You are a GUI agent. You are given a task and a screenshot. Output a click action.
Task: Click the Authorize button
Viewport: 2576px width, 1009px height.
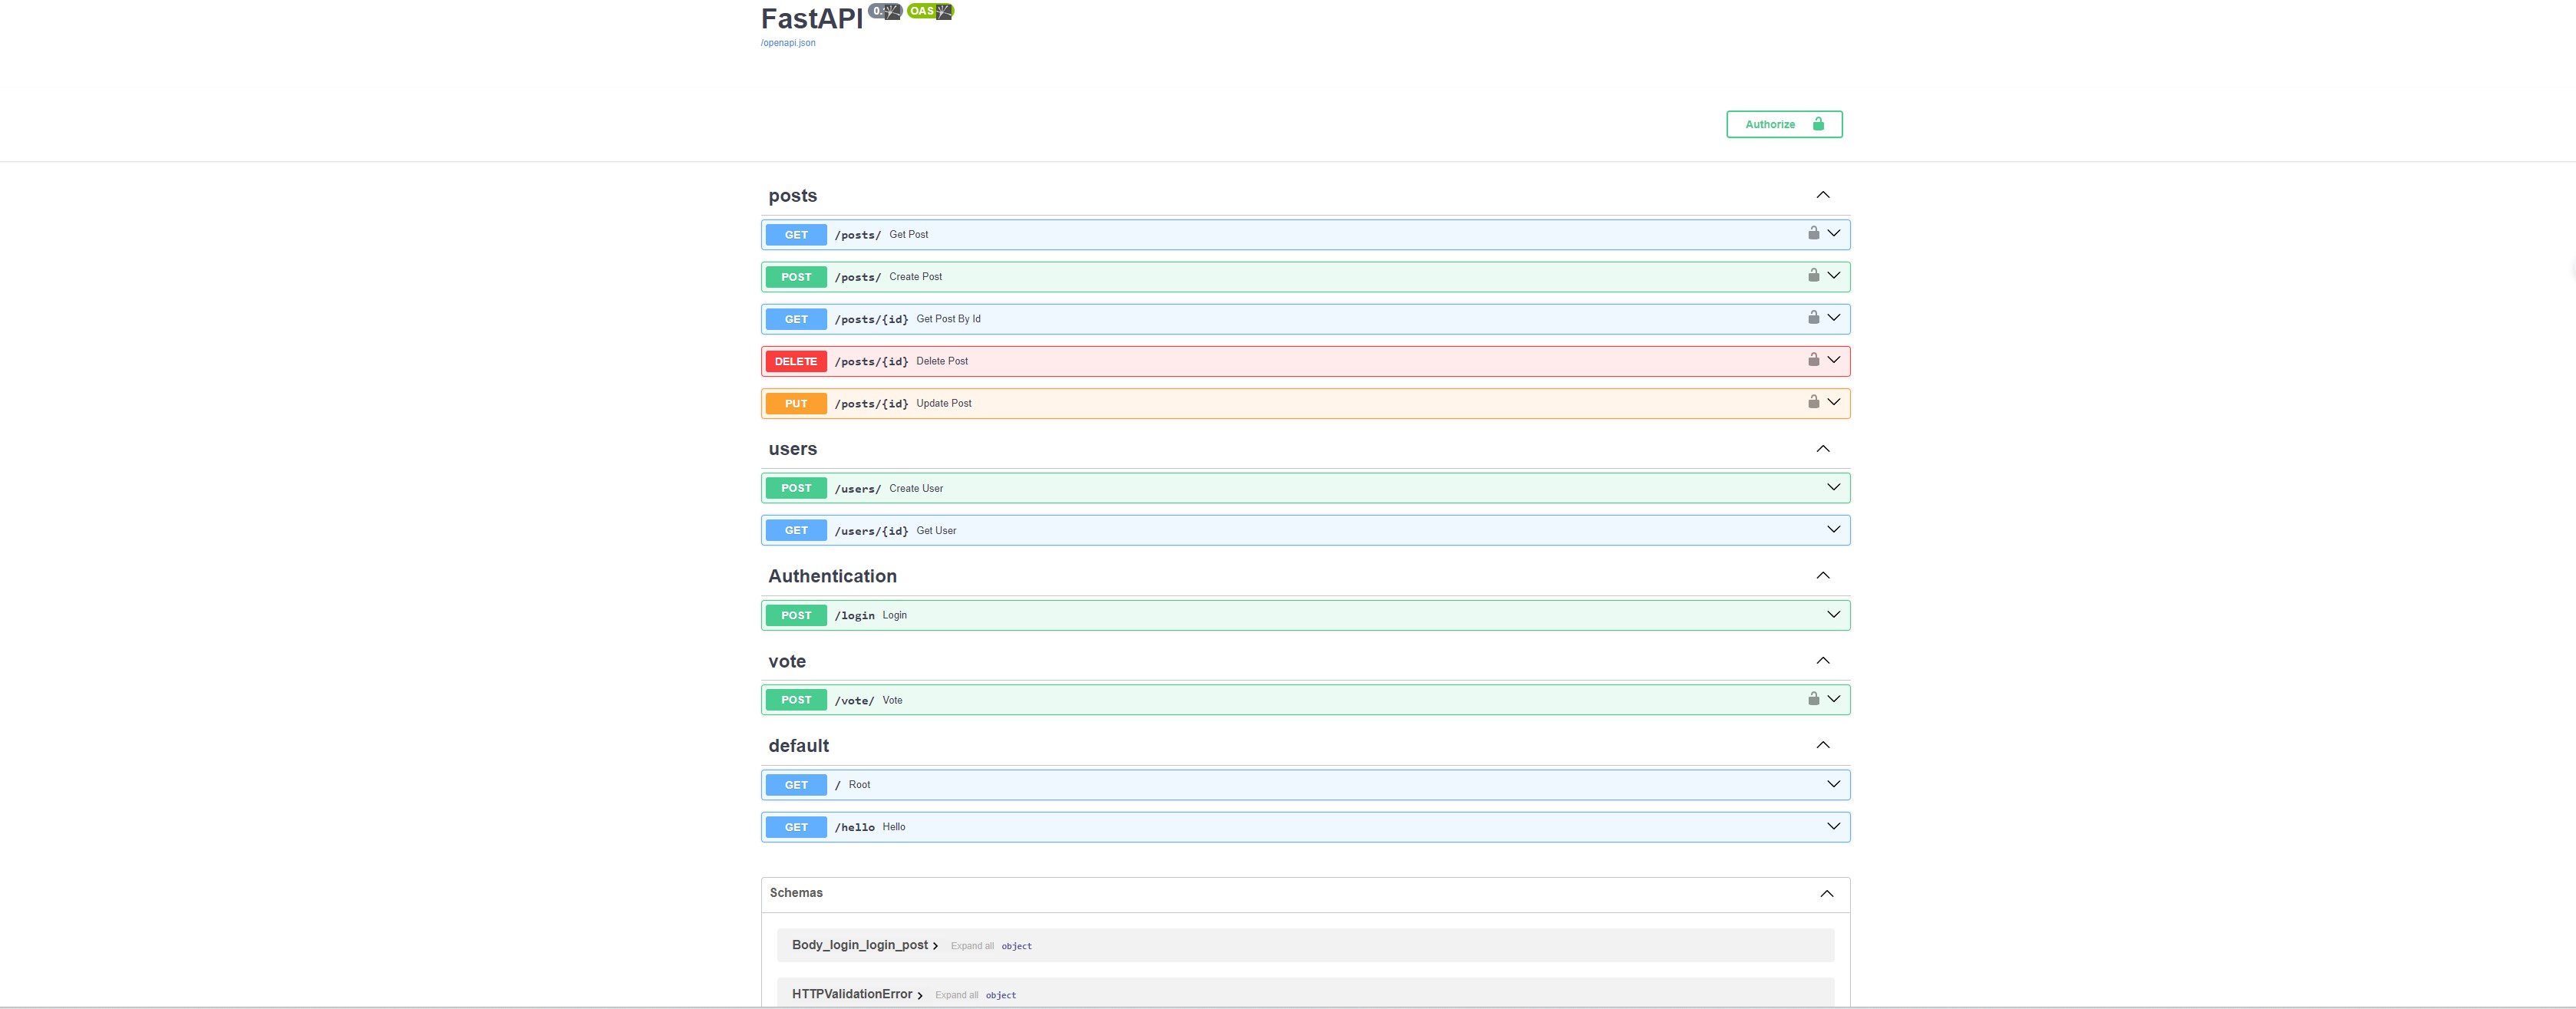pos(1784,124)
